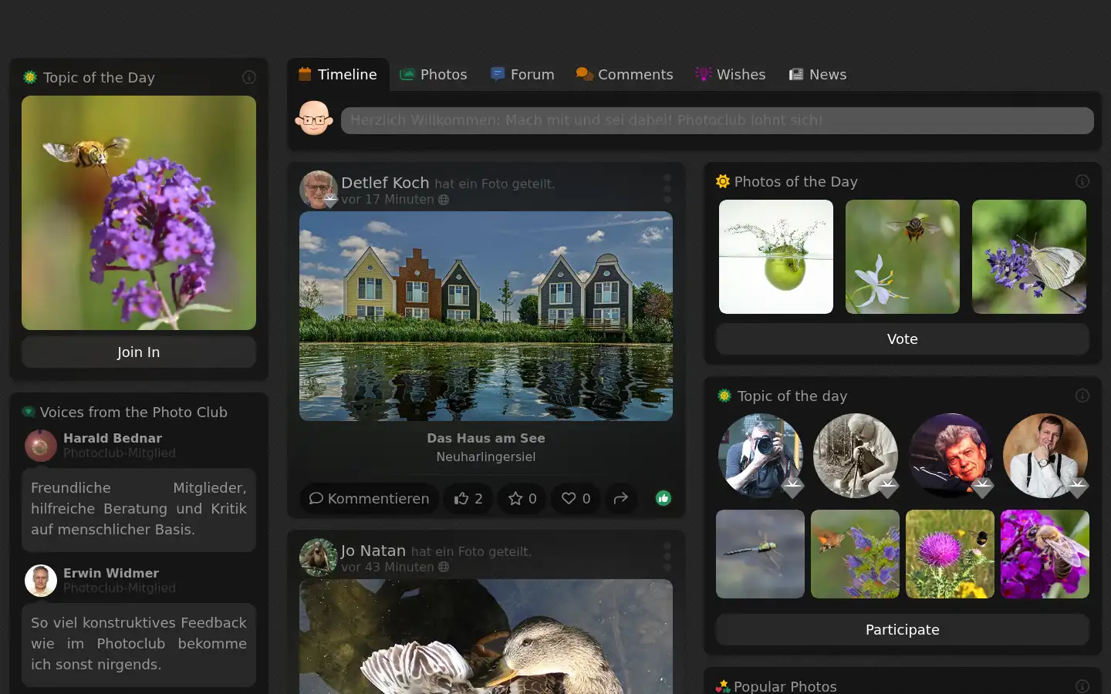Click vor 43 Minuten timestamp
Image resolution: width=1111 pixels, height=694 pixels.
[387, 568]
